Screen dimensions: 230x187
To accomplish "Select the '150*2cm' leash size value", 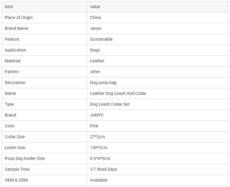I will point(99,148).
